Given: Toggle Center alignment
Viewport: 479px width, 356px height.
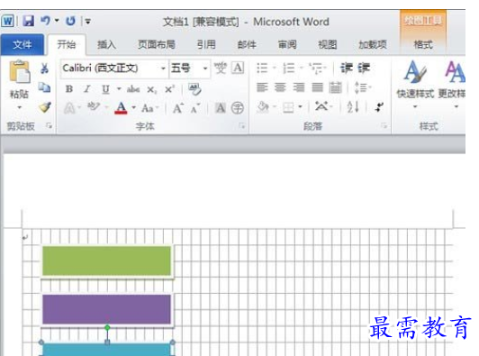Looking at the screenshot, I should tap(280, 87).
